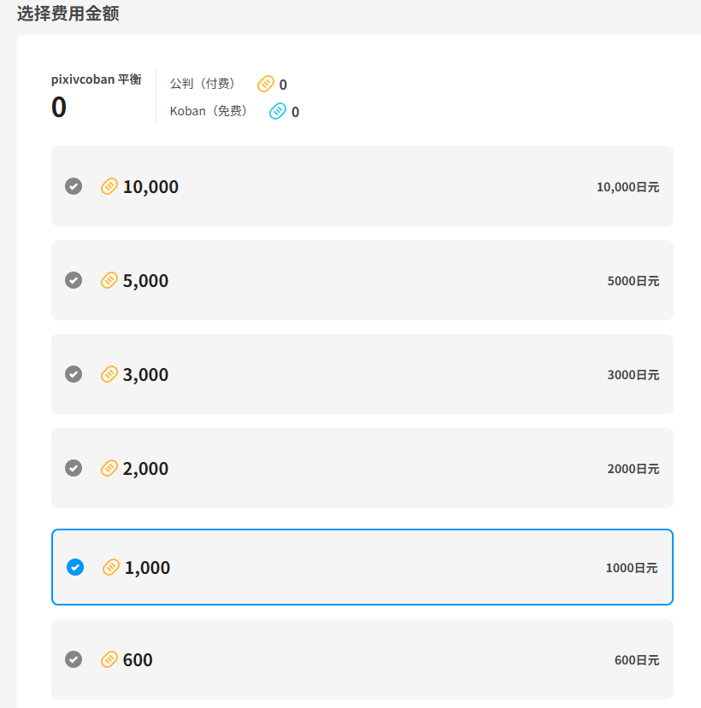Choose the 5000日元 price label
Image resolution: width=701 pixels, height=708 pixels.
[633, 281]
